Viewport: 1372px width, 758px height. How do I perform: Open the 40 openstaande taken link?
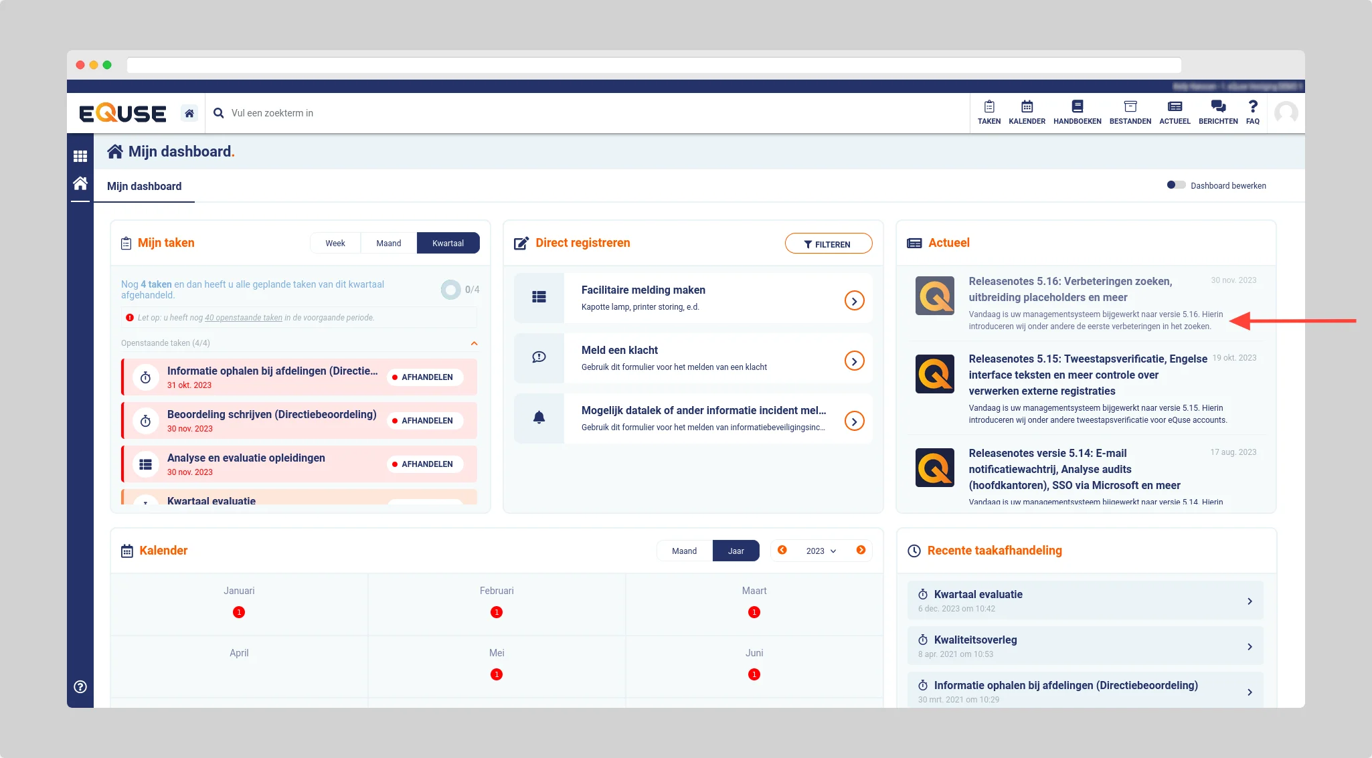[x=244, y=318]
